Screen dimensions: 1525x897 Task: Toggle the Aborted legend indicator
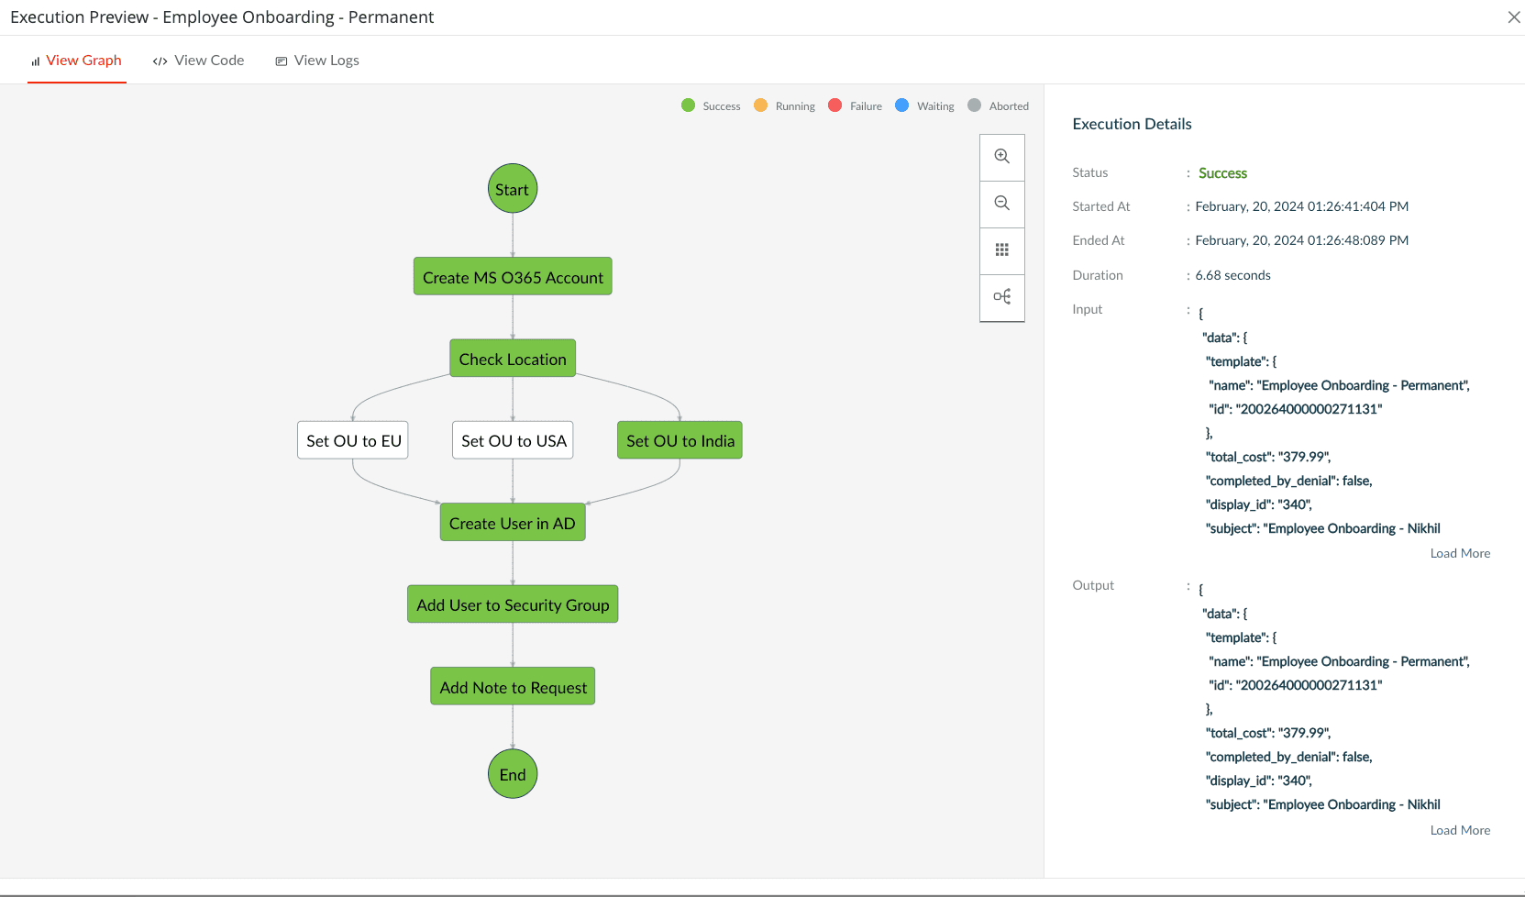974,105
